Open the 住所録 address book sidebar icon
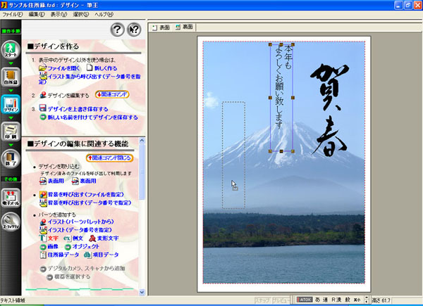The width and height of the screenshot is (423, 306). (x=11, y=81)
